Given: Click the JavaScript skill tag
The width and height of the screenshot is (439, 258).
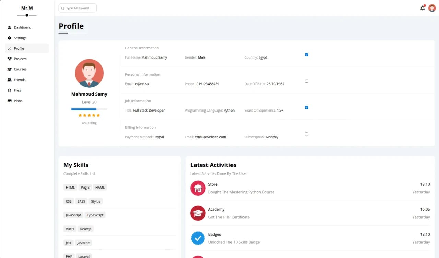Looking at the screenshot, I should pyautogui.click(x=73, y=215).
